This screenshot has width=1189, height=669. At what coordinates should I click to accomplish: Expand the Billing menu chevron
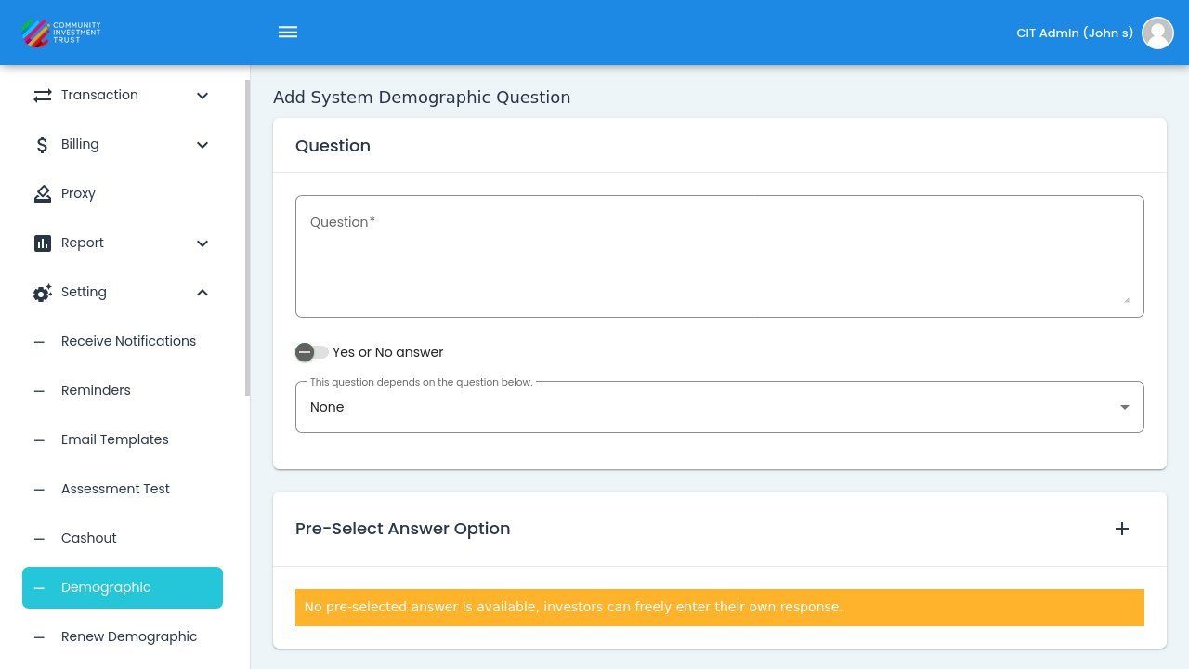pyautogui.click(x=203, y=145)
